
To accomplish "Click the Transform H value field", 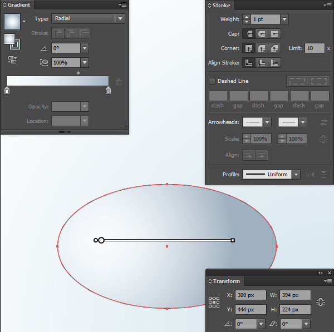I will point(295,309).
